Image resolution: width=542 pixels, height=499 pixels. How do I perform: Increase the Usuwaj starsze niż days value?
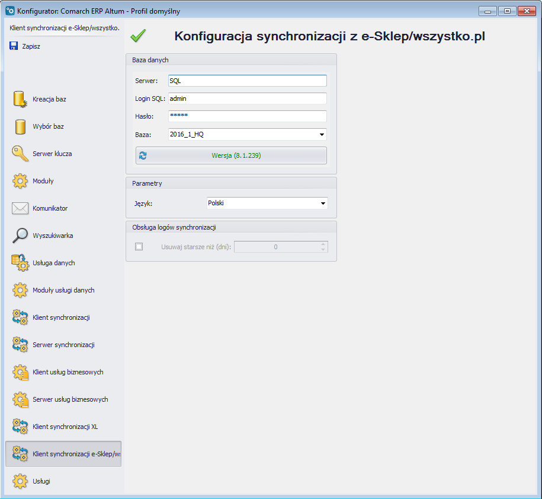tap(323, 244)
